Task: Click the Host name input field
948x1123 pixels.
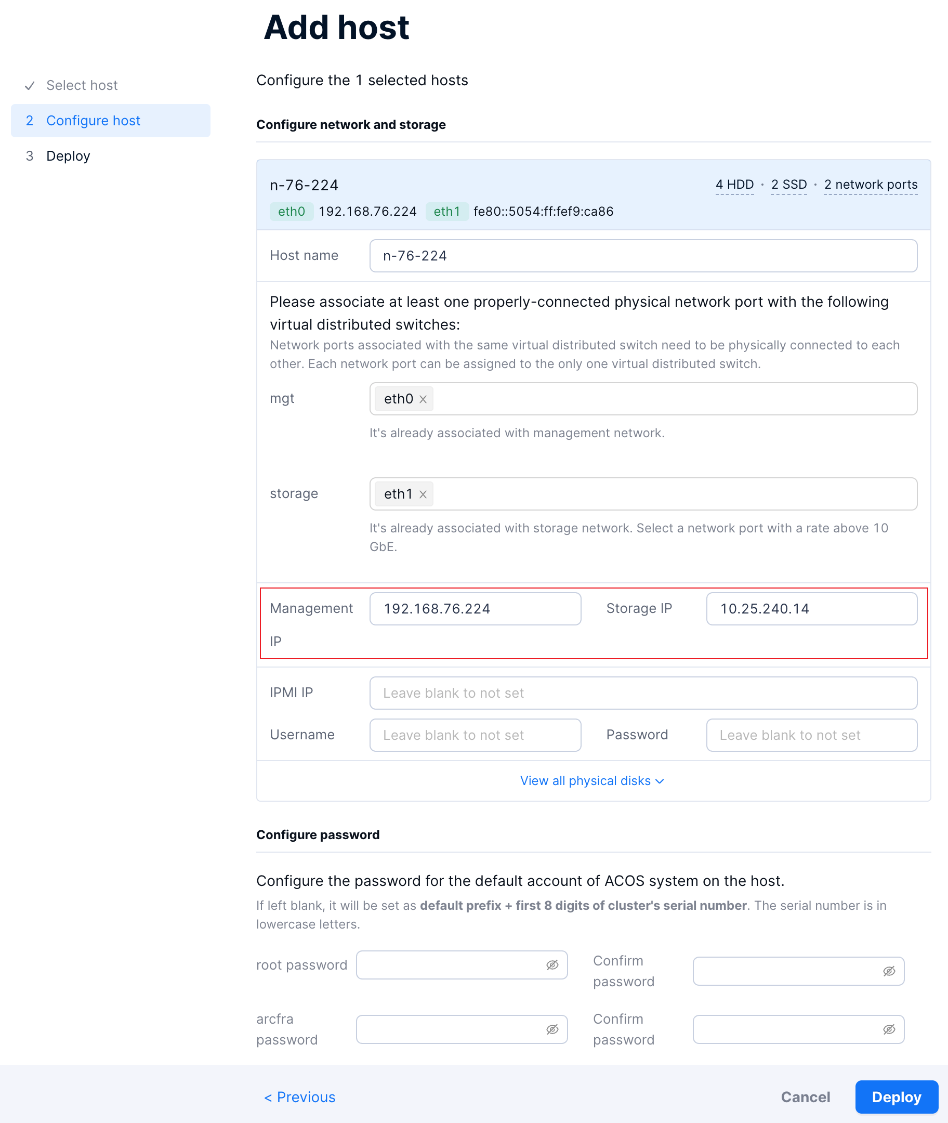Action: pos(643,256)
